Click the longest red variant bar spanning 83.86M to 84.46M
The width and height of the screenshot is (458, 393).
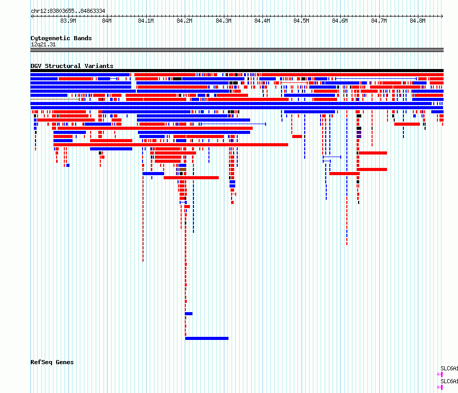click(171, 145)
